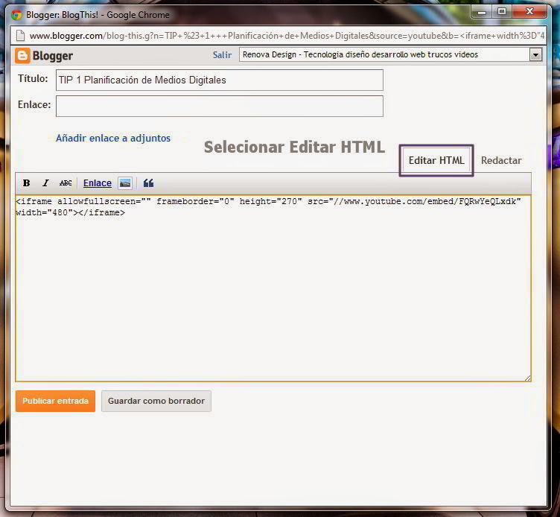Apply italic formatting with the I icon
560x517 pixels.
point(45,183)
